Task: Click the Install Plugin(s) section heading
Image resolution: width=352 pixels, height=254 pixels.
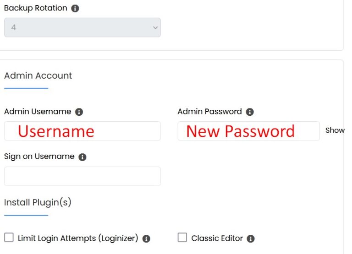Action: tap(38, 202)
